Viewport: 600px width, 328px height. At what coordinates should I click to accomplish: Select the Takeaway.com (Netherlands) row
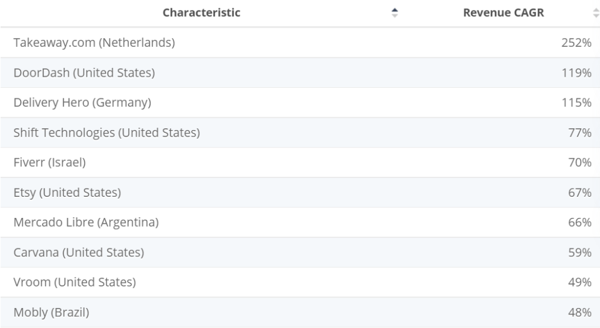94,43
